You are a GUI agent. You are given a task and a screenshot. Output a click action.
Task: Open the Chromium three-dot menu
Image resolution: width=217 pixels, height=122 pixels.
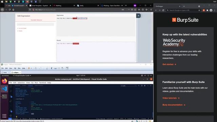tap(215, 10)
